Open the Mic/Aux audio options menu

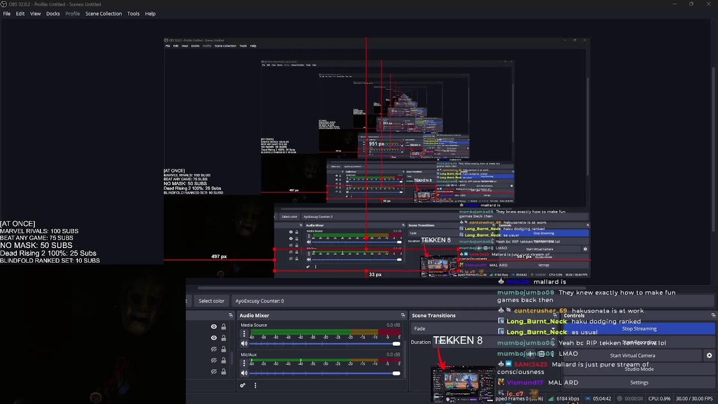click(244, 364)
